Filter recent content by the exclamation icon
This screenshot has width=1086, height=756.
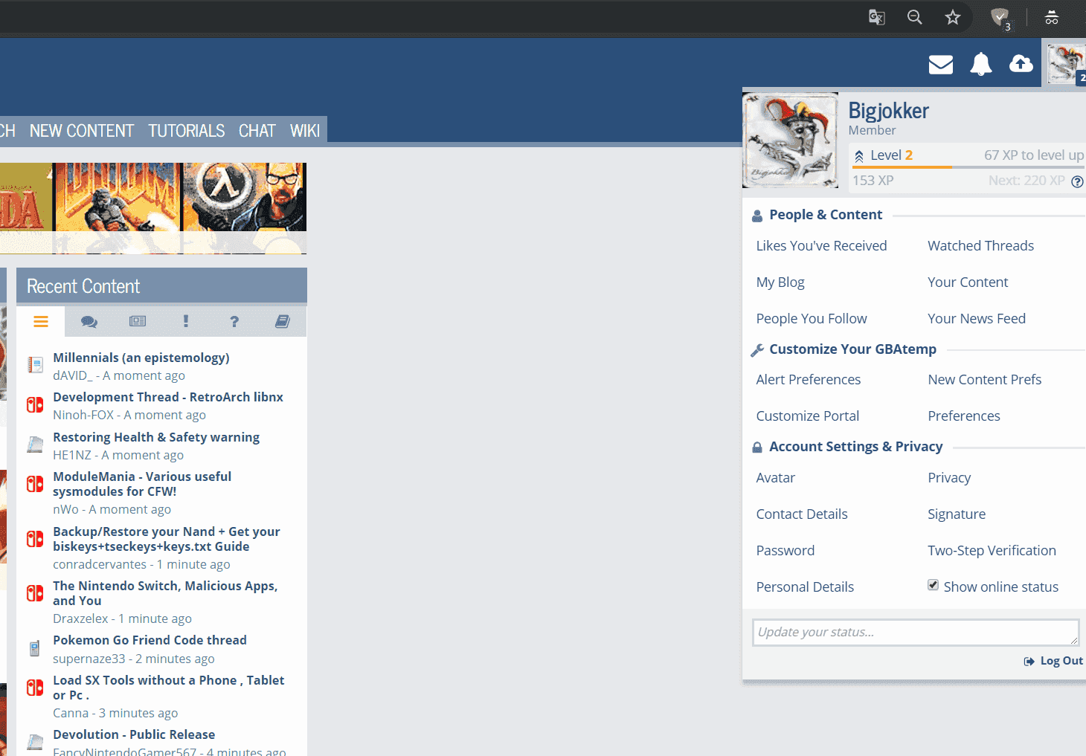[186, 321]
